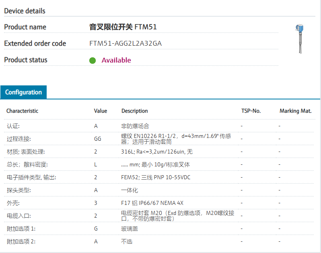Image resolution: width=321 pixels, height=253 pixels.
Task: Select the 电缆入口 characteristic row label
Action: point(19,216)
